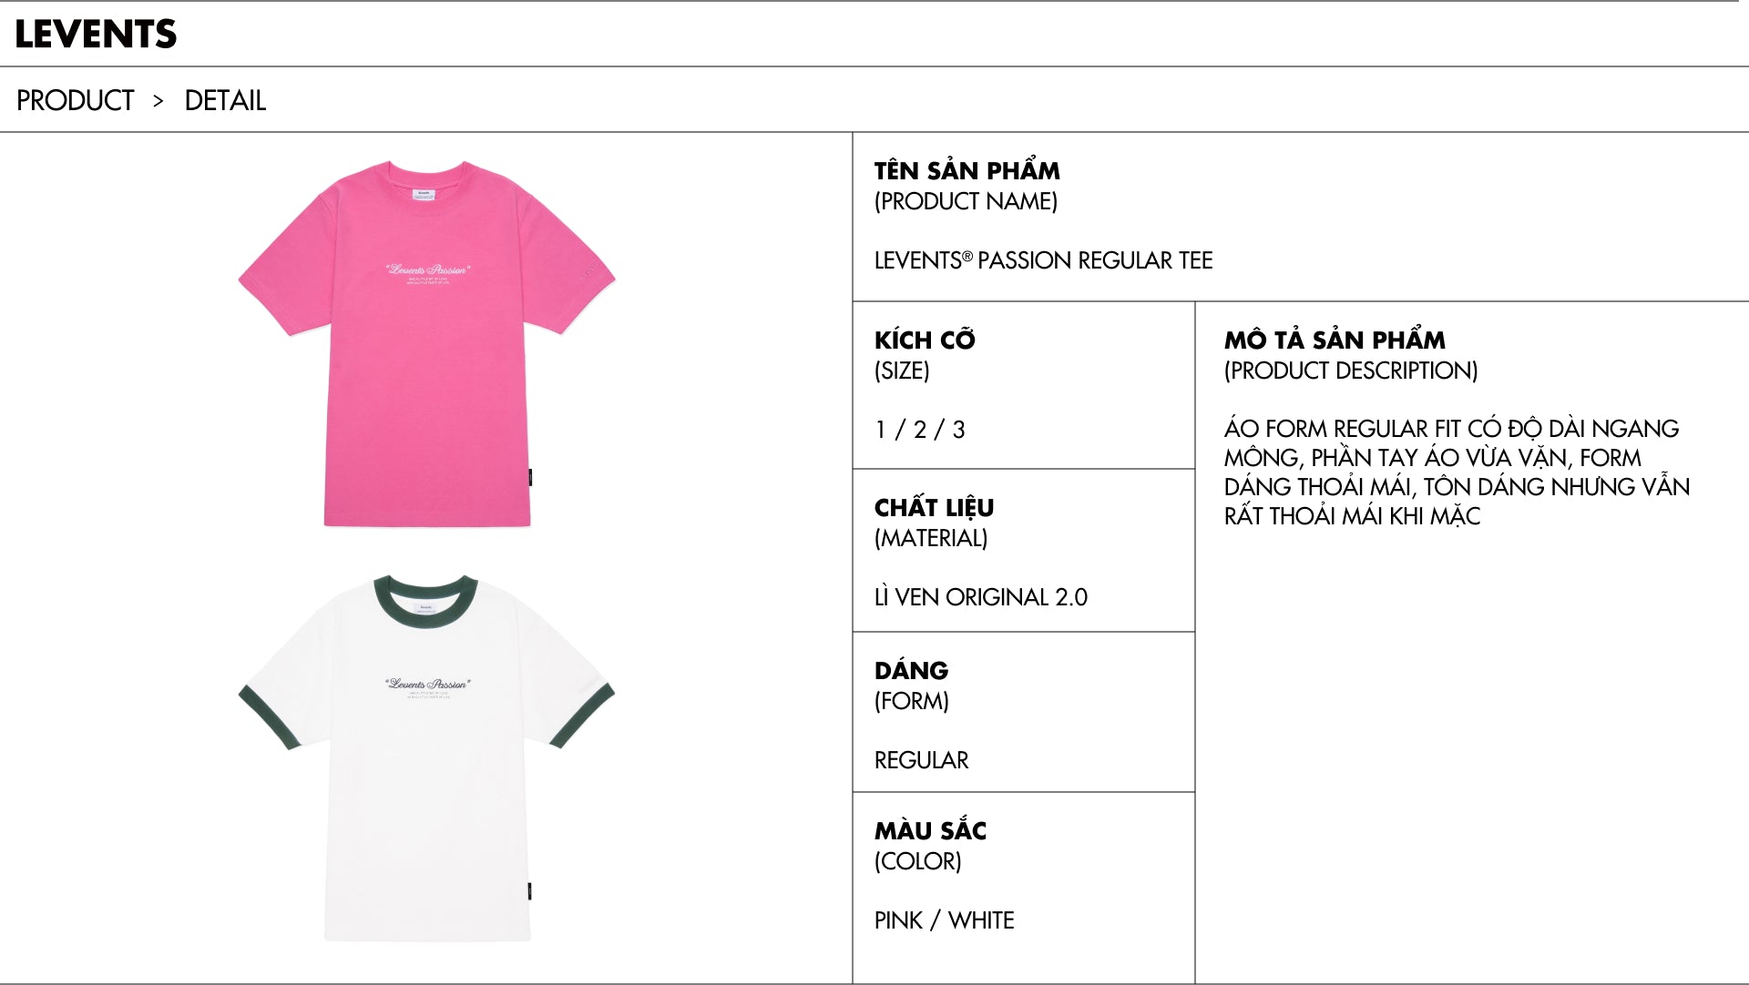The image size is (1749, 985).
Task: Open the PRODUCT breadcrumb link
Action: point(75,100)
